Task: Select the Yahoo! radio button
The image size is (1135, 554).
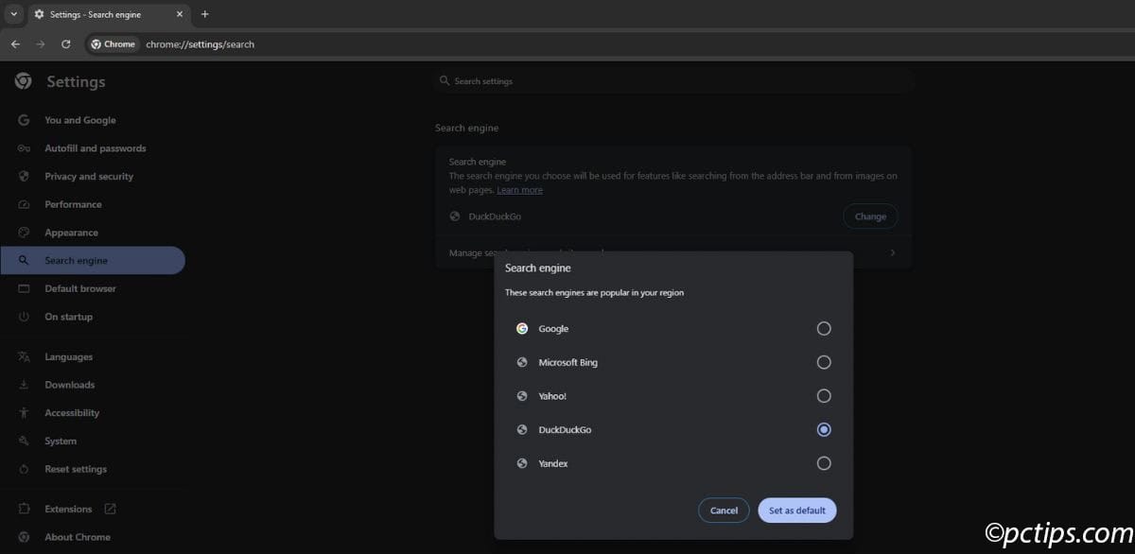Action: [824, 396]
